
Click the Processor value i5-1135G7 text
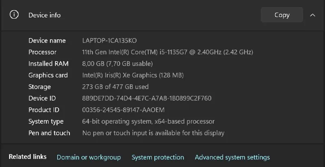tap(167, 52)
